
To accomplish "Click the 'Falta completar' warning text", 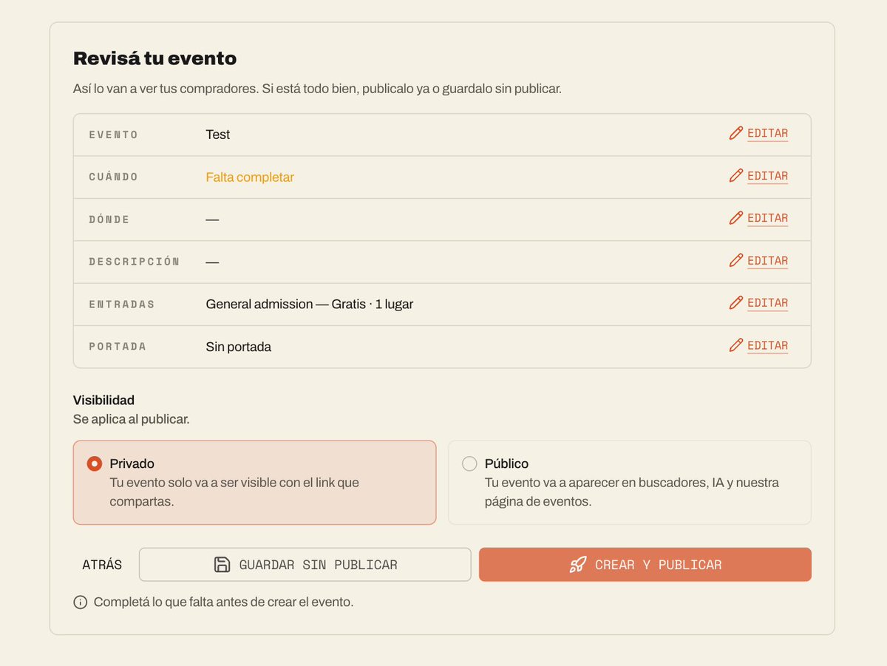I will pyautogui.click(x=250, y=177).
